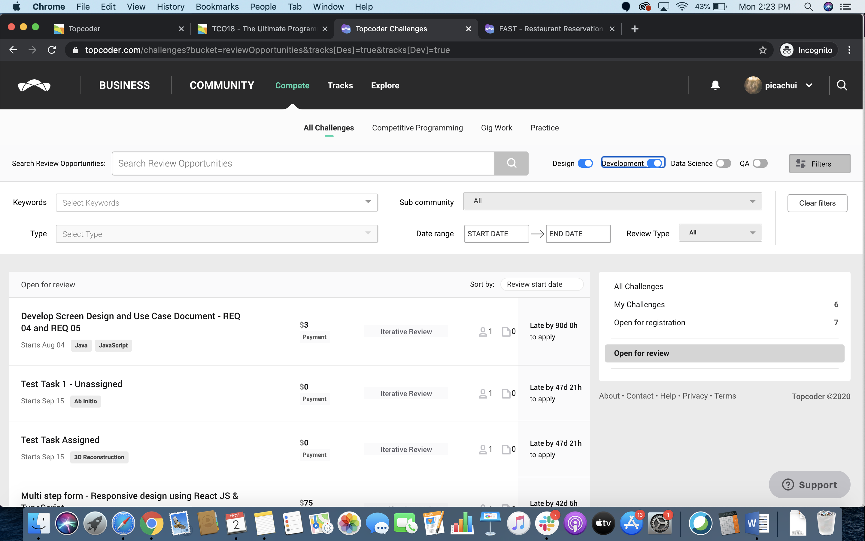This screenshot has width=865, height=541.
Task: Click submissions icon for Test Task 1 - Unassigned
Action: pyautogui.click(x=506, y=394)
